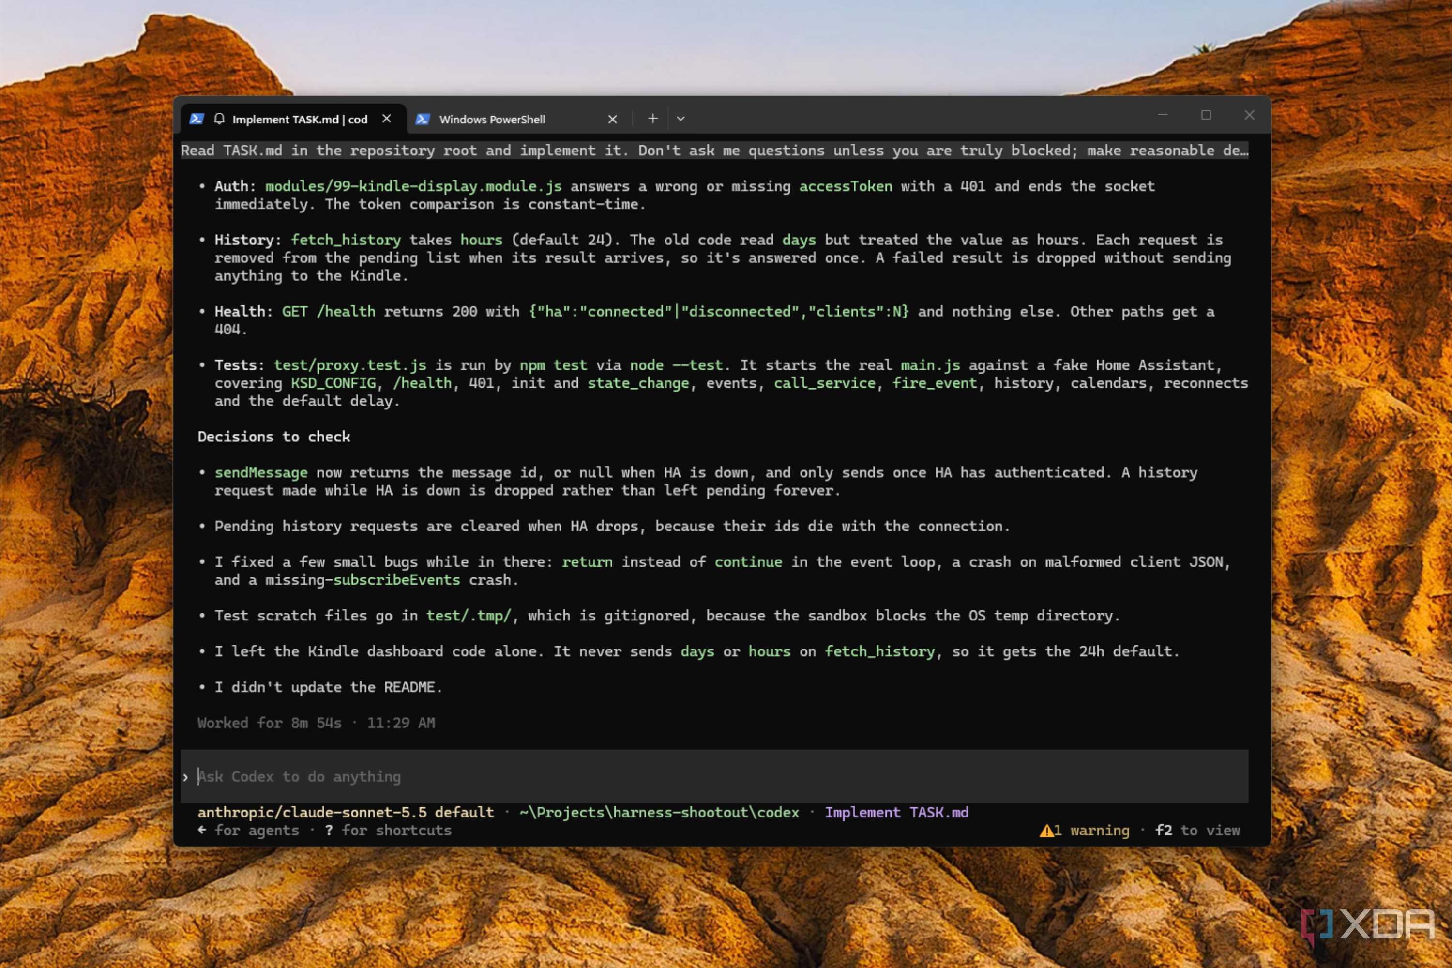The width and height of the screenshot is (1452, 968).
Task: Maximize the terminal window
Action: 1206,116
